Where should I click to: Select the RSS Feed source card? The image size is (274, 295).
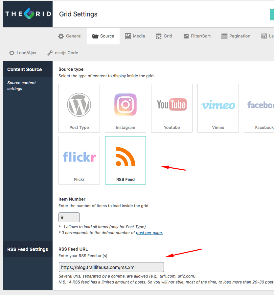[126, 160]
